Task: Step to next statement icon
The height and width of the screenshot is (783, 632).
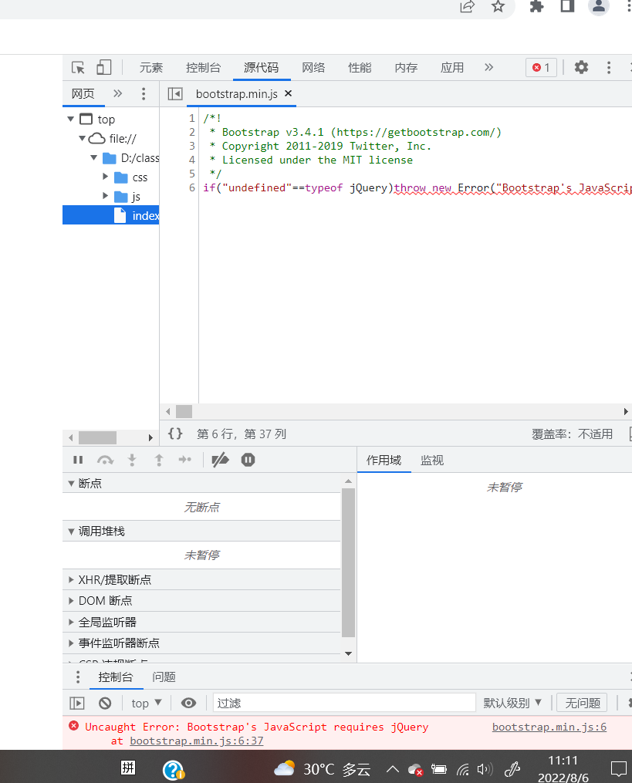Action: pos(185,460)
